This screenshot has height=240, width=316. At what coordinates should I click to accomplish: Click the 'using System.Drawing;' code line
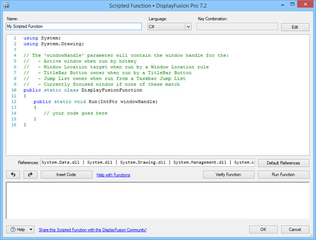tap(53, 44)
